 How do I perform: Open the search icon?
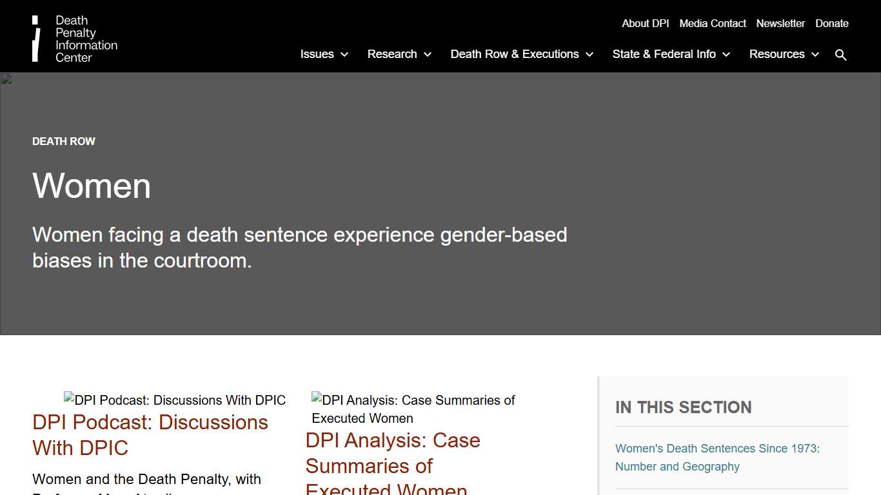pos(841,55)
